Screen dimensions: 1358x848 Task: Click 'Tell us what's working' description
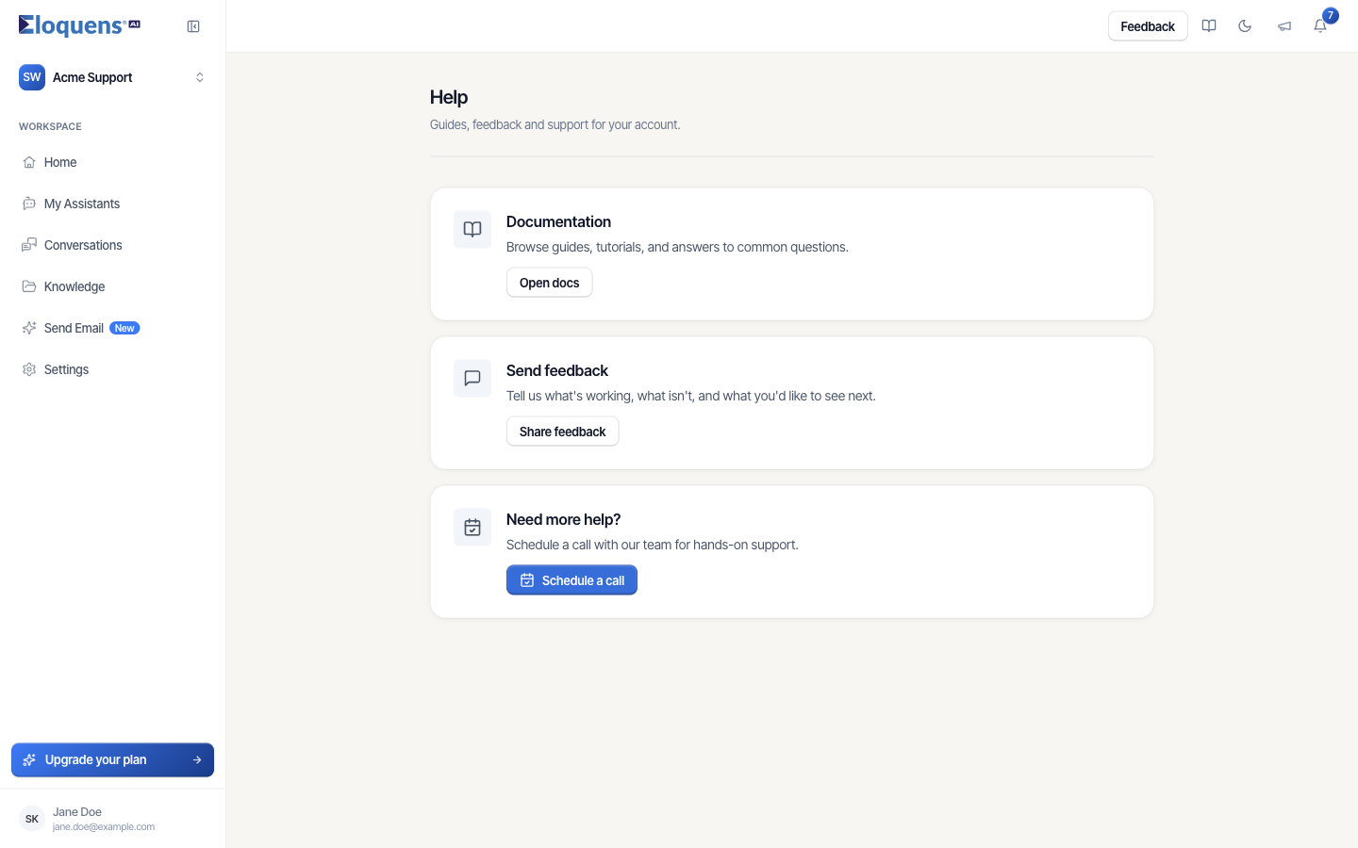(x=691, y=396)
